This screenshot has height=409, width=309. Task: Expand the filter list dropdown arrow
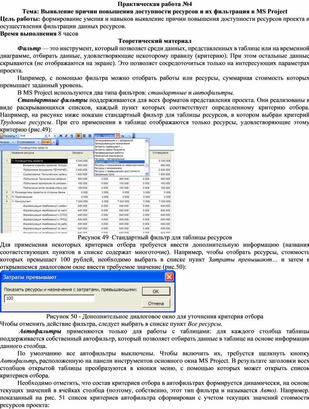118,136
